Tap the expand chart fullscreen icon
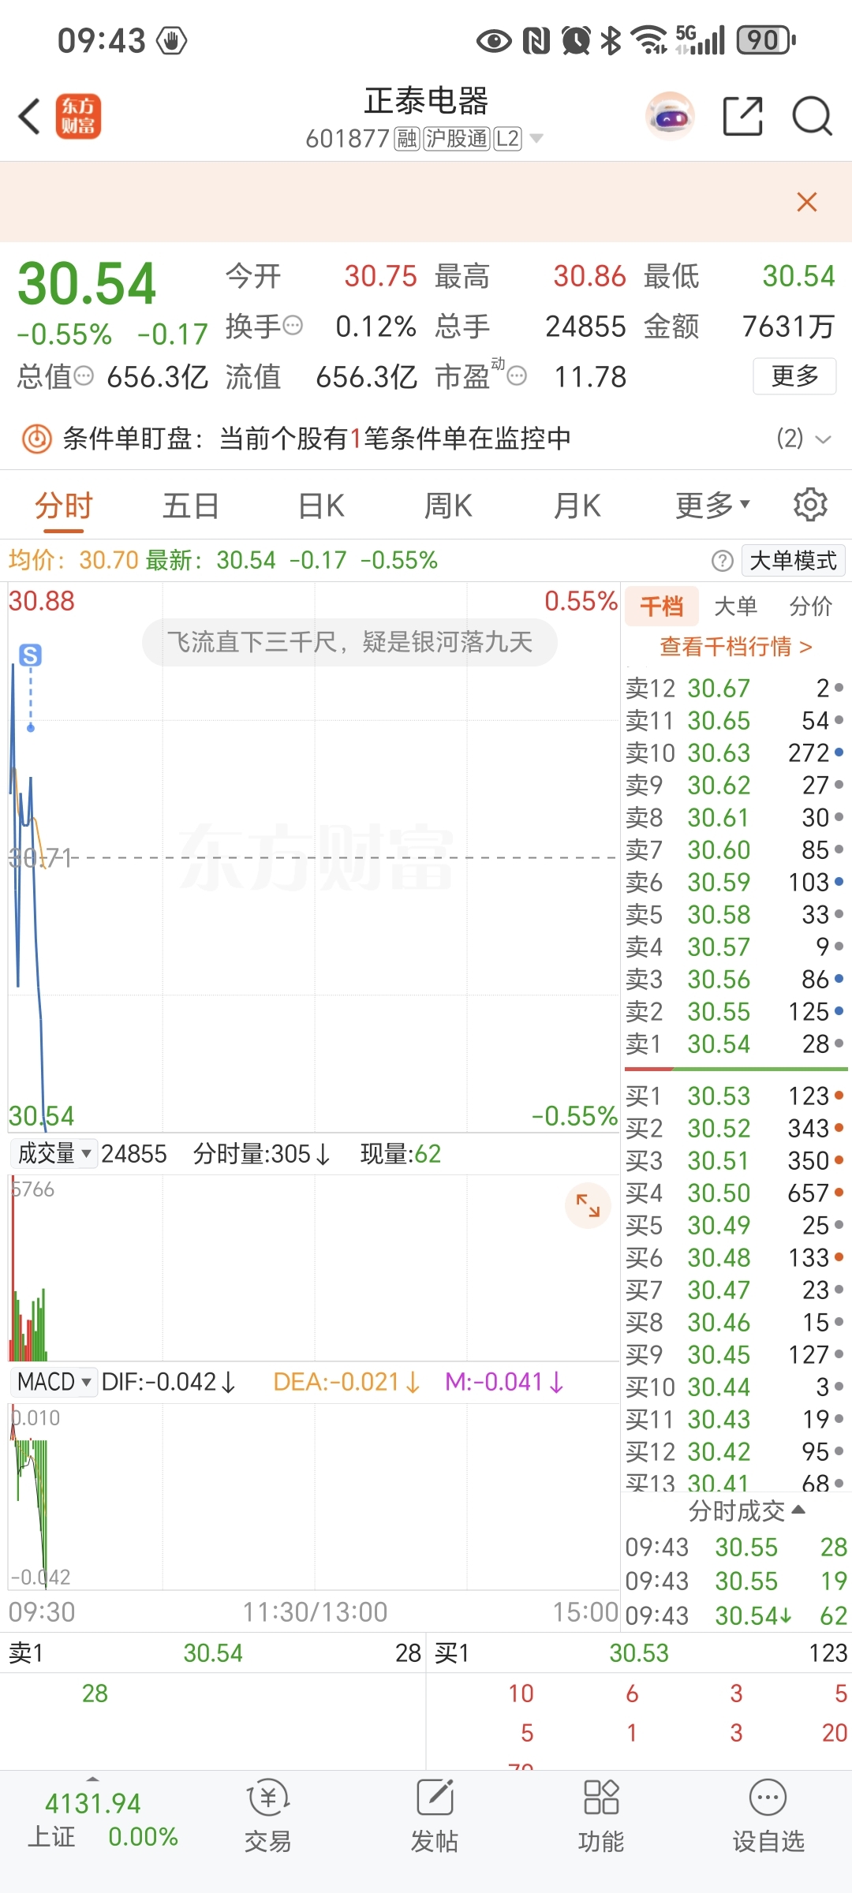852x1893 pixels. coord(588,1205)
